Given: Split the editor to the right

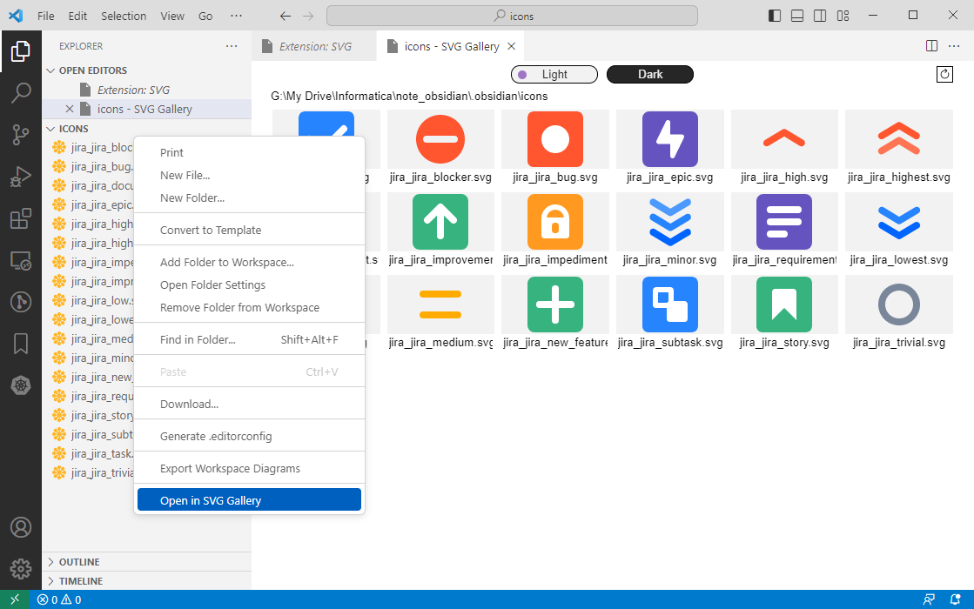Looking at the screenshot, I should pyautogui.click(x=931, y=46).
